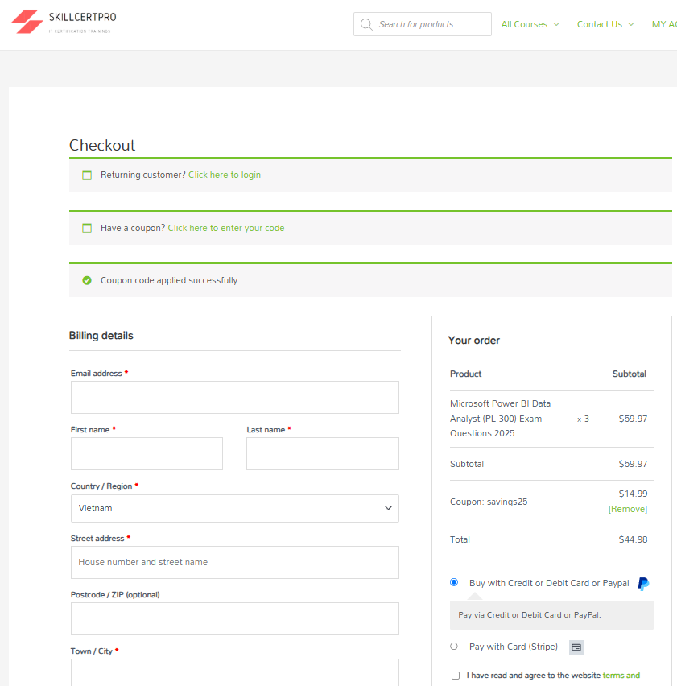
Task: Click the icon beside the Have a coupon notice
Action: [x=87, y=228]
